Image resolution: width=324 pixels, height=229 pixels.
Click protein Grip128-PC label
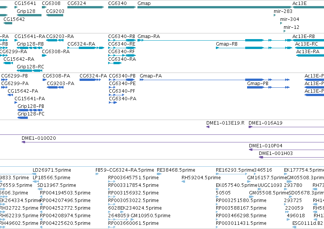[x=31, y=114]
